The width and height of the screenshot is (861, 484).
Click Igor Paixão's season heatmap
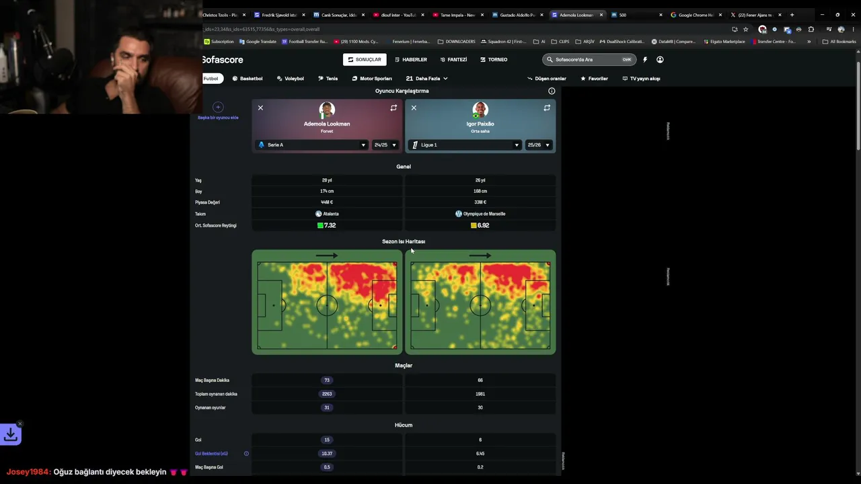coord(480,302)
